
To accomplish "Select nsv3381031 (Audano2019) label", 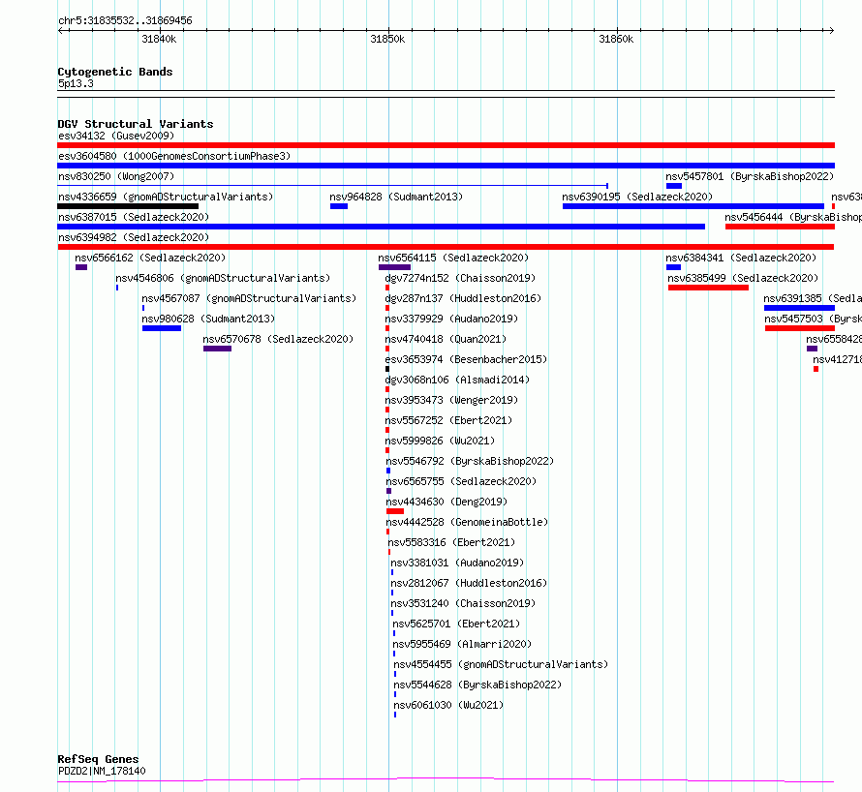I will click(457, 563).
